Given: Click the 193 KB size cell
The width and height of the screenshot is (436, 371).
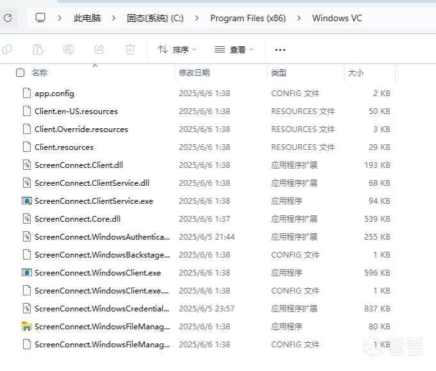Looking at the screenshot, I should pyautogui.click(x=377, y=165).
